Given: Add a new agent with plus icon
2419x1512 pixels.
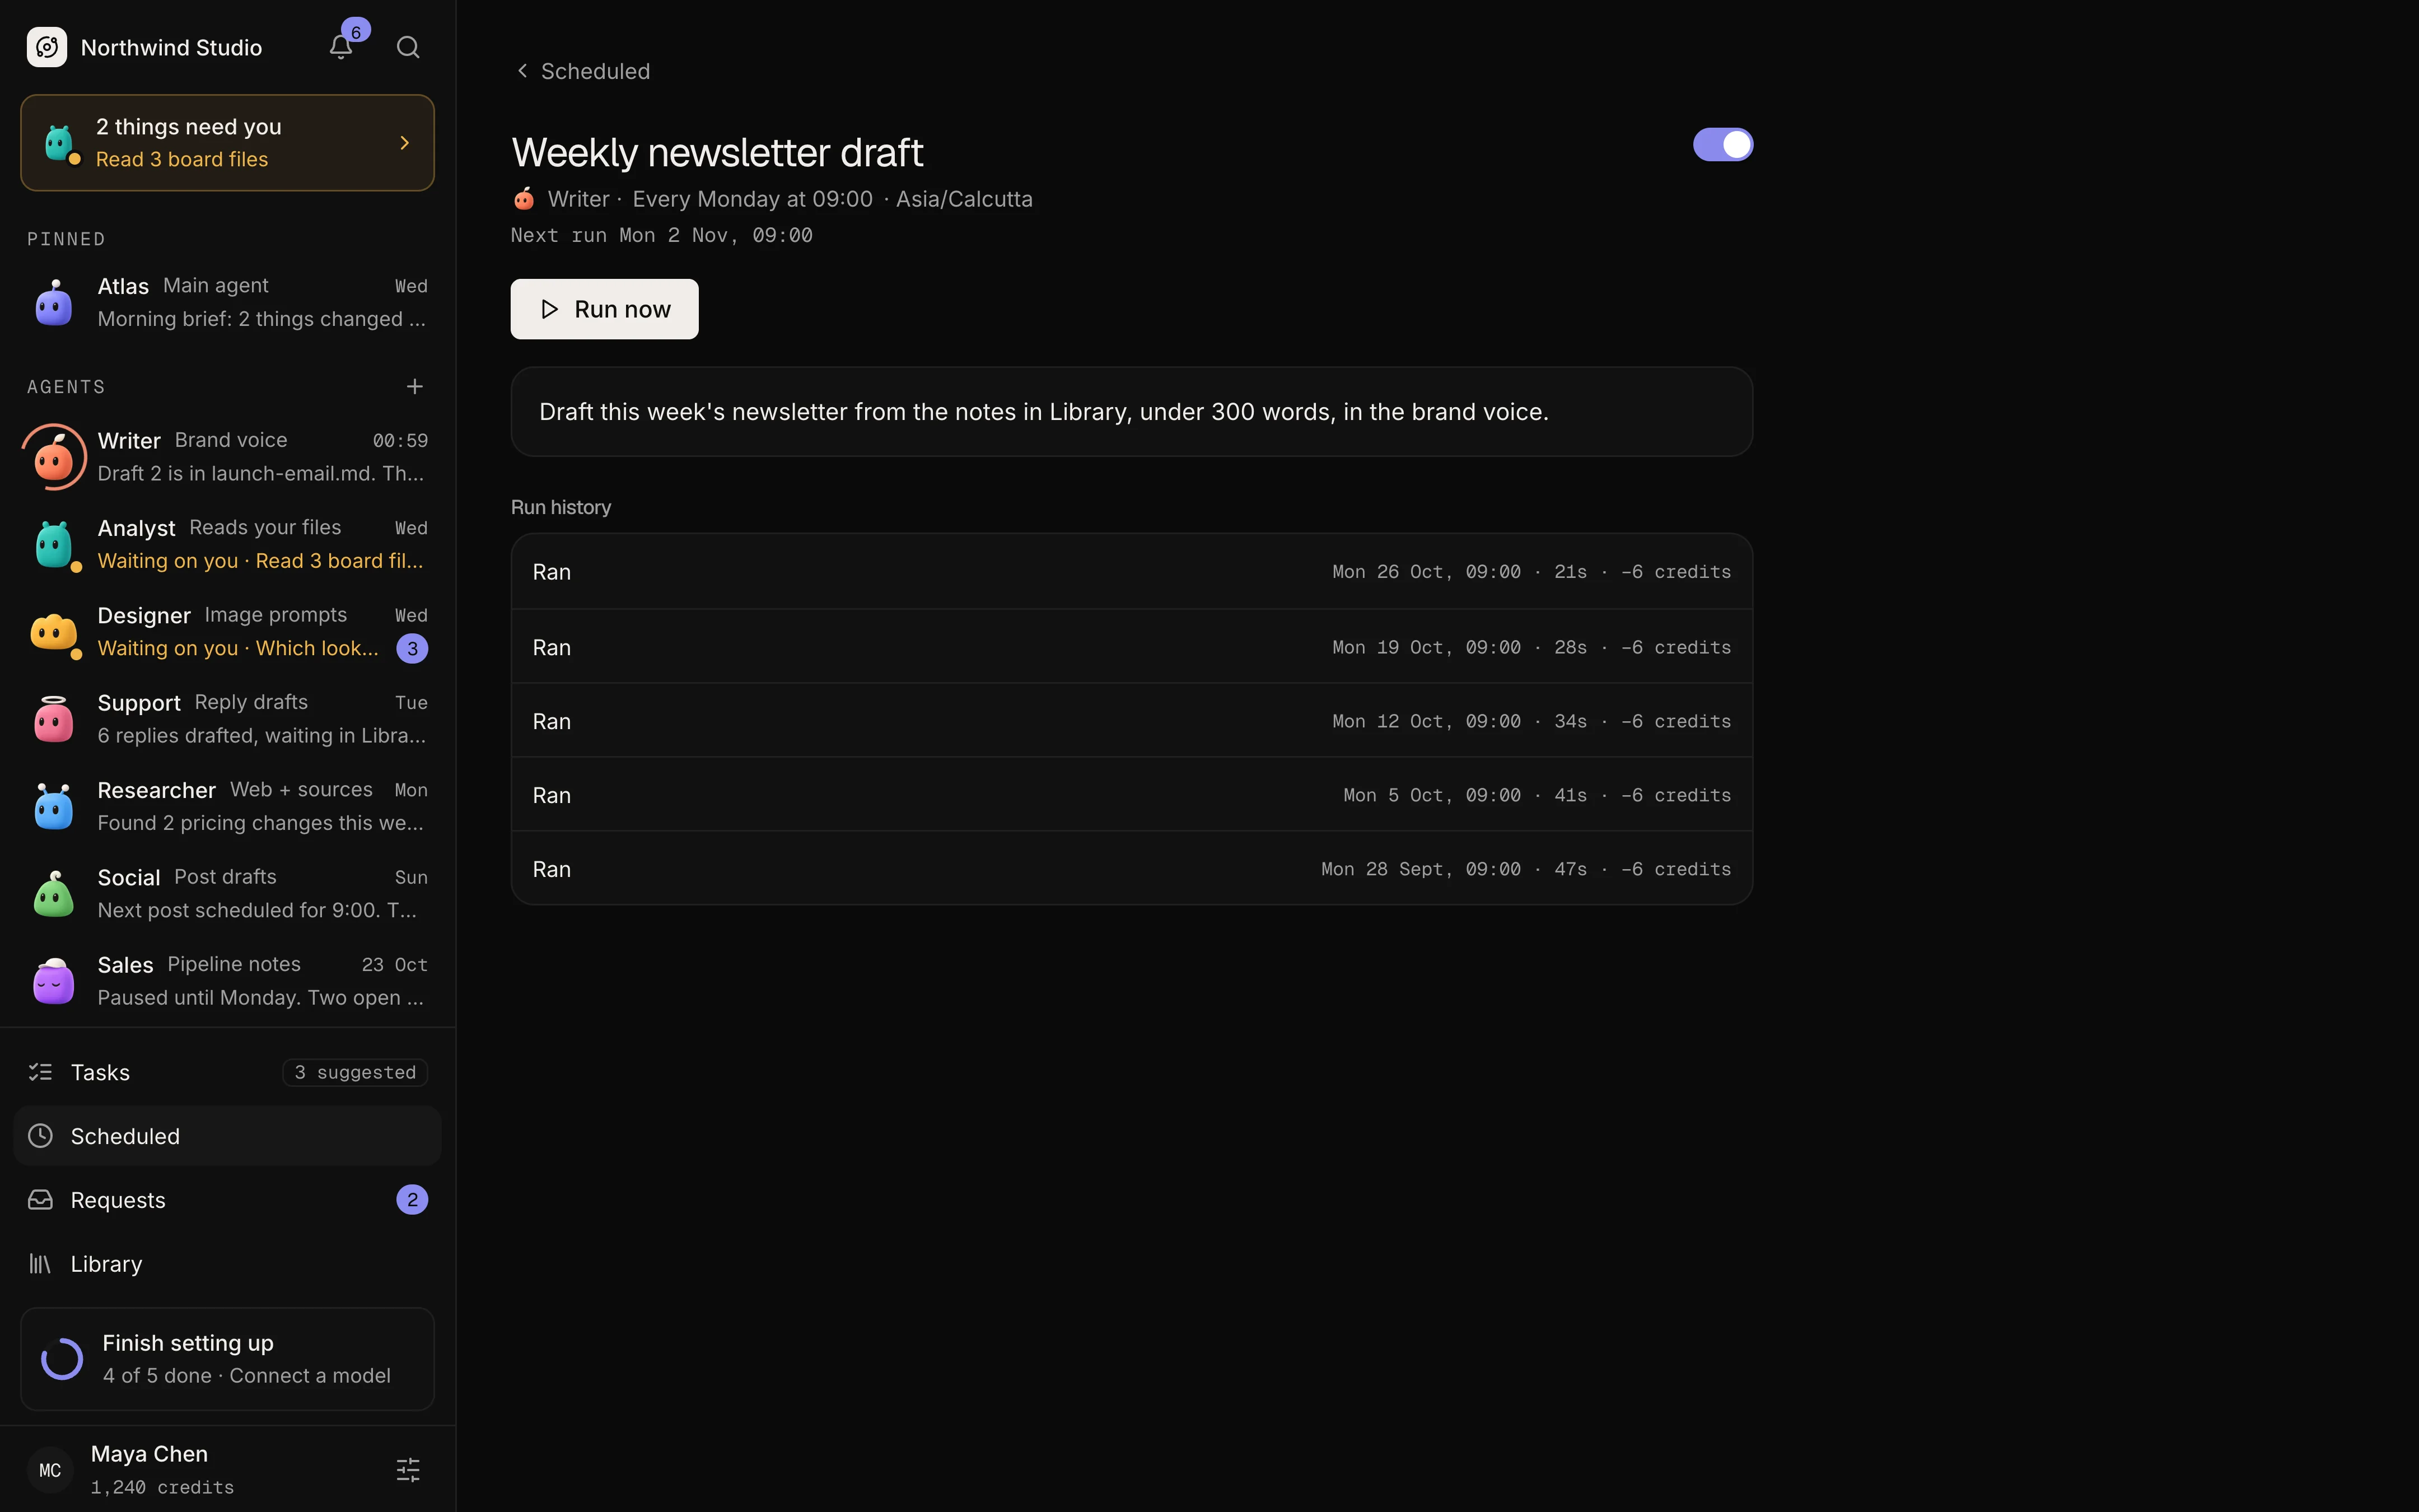Looking at the screenshot, I should pyautogui.click(x=415, y=386).
